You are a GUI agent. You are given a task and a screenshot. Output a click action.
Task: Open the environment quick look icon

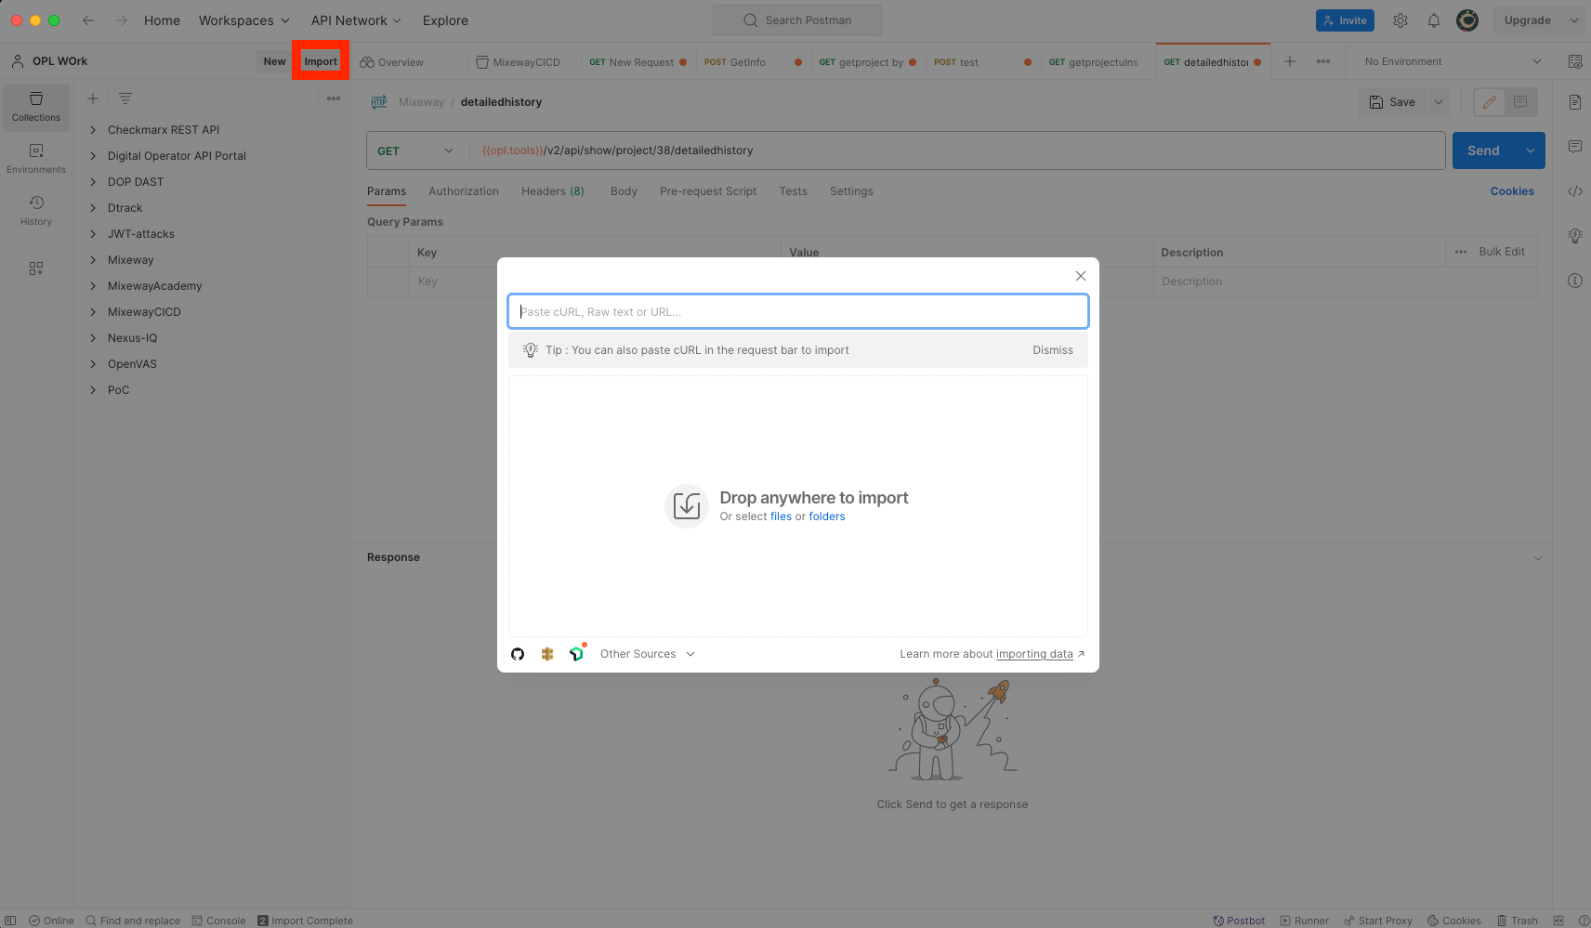(x=1575, y=61)
